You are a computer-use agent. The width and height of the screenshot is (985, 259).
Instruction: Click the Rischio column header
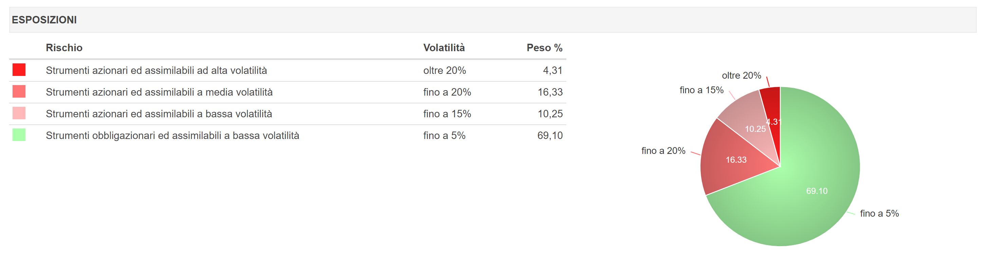click(64, 48)
